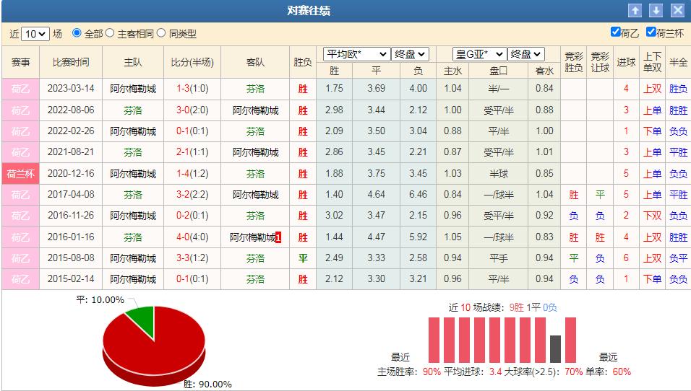
Task: Click the 上下单双 column header
Action: pyautogui.click(x=652, y=63)
